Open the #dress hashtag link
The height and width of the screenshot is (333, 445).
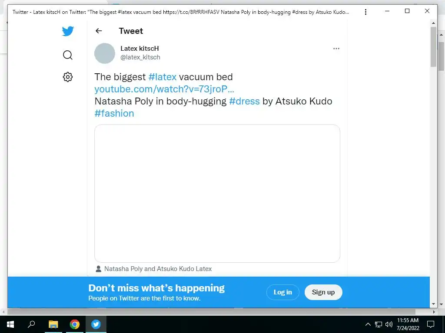pos(244,101)
